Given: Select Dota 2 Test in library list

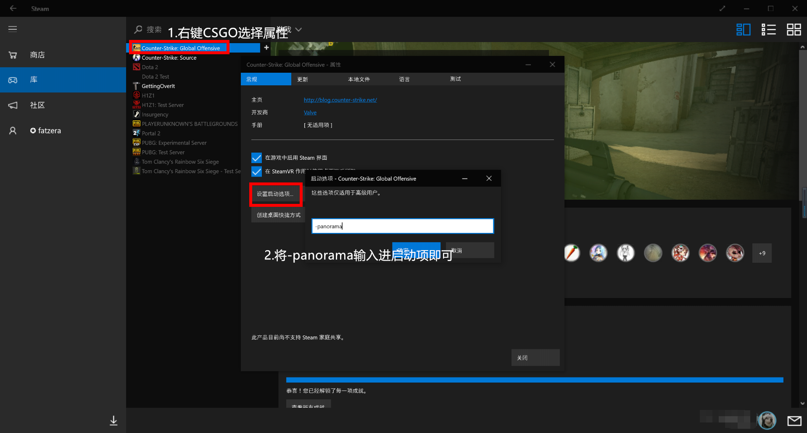Looking at the screenshot, I should [156, 77].
